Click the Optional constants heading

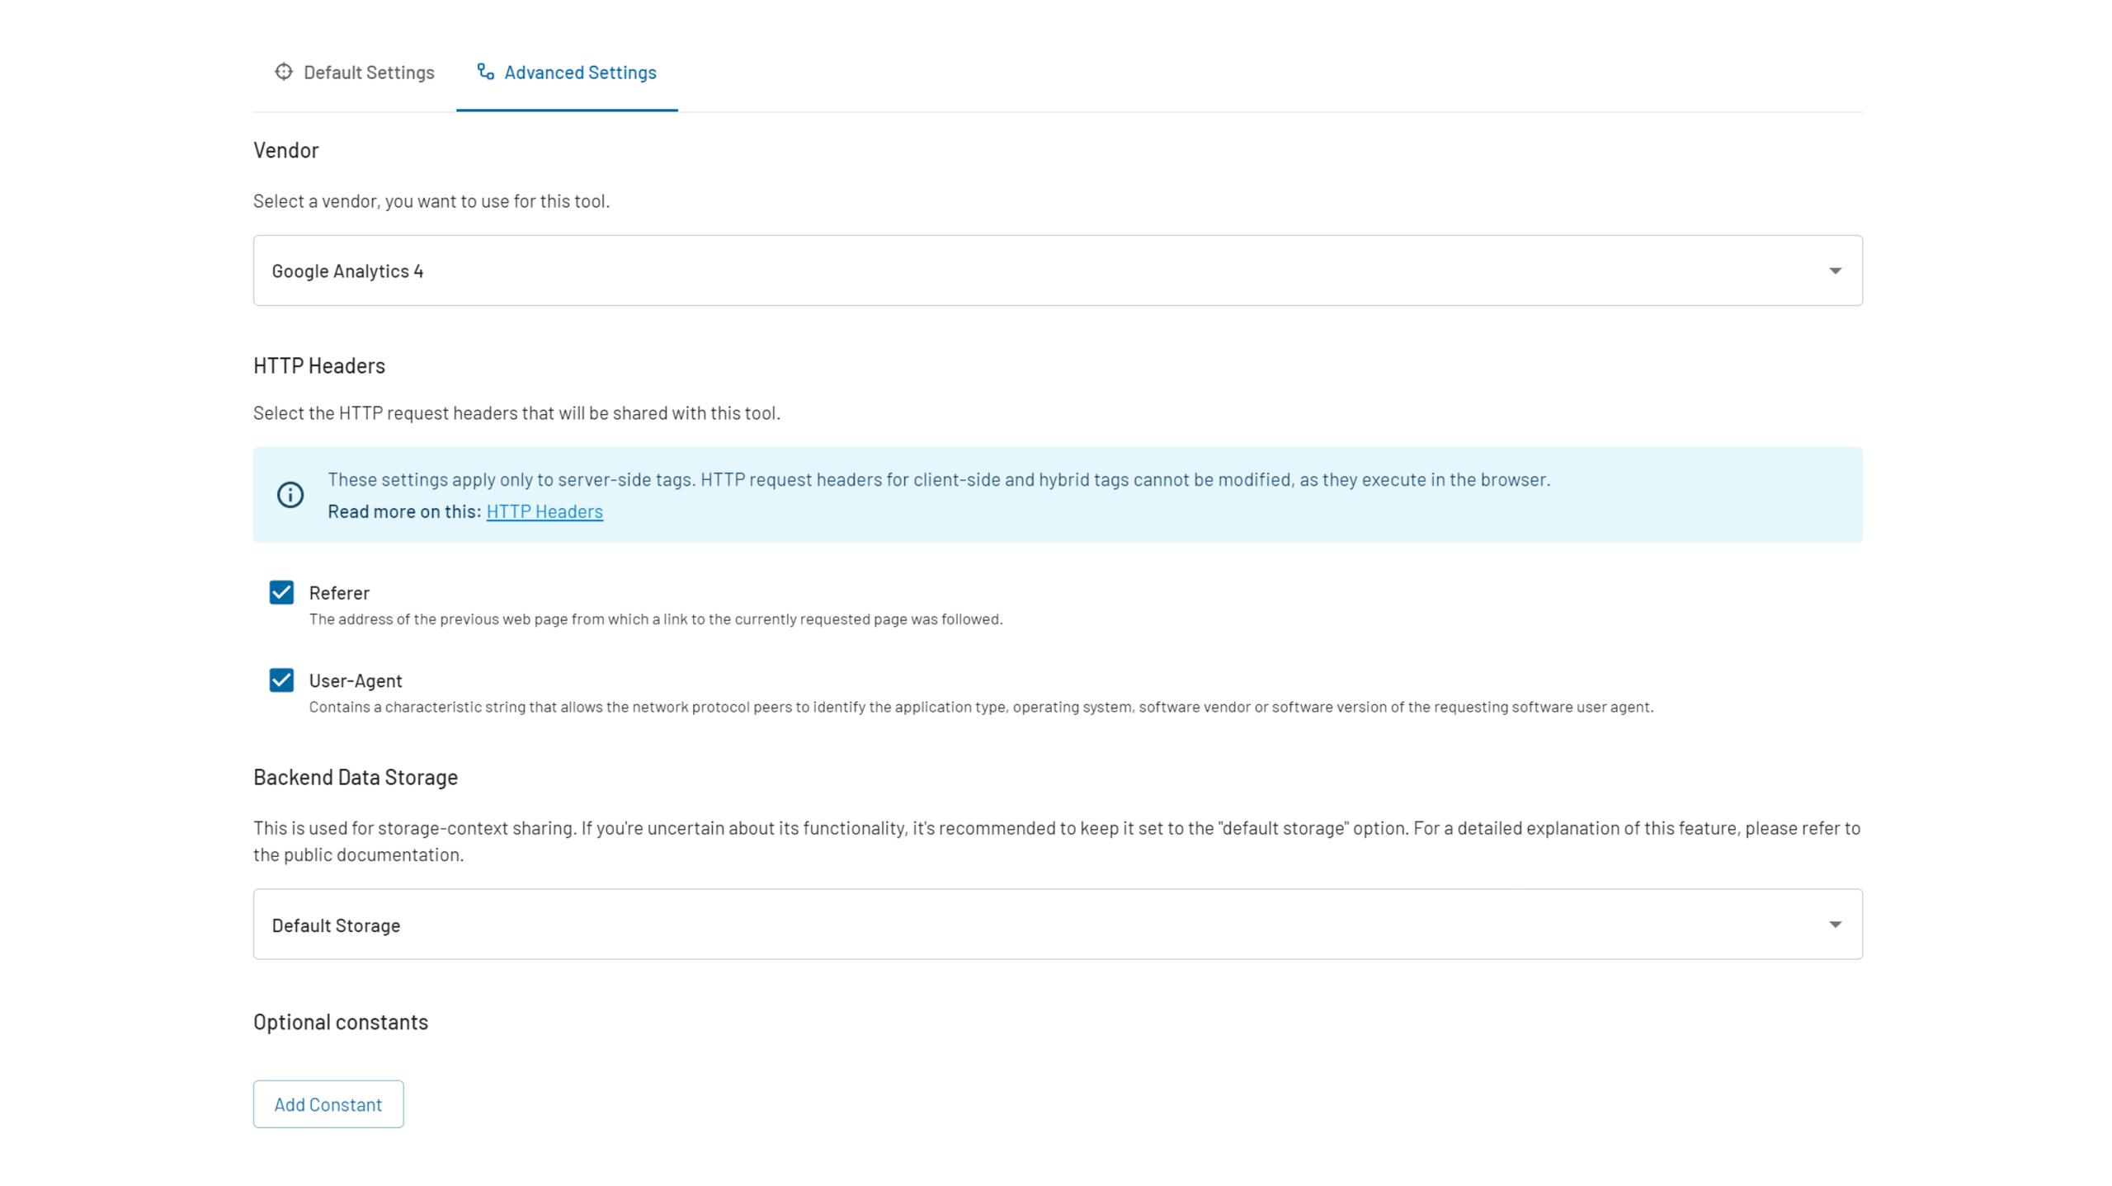pos(340,1022)
